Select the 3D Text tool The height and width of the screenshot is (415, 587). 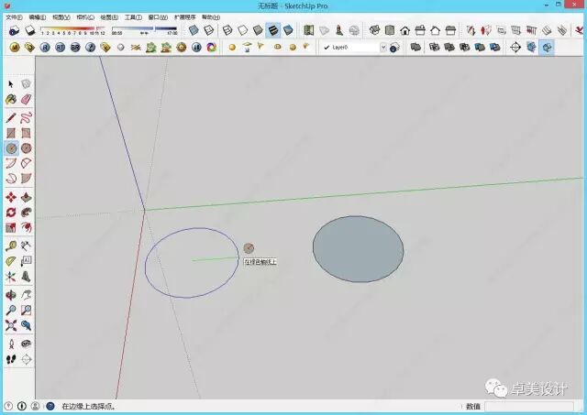27,277
